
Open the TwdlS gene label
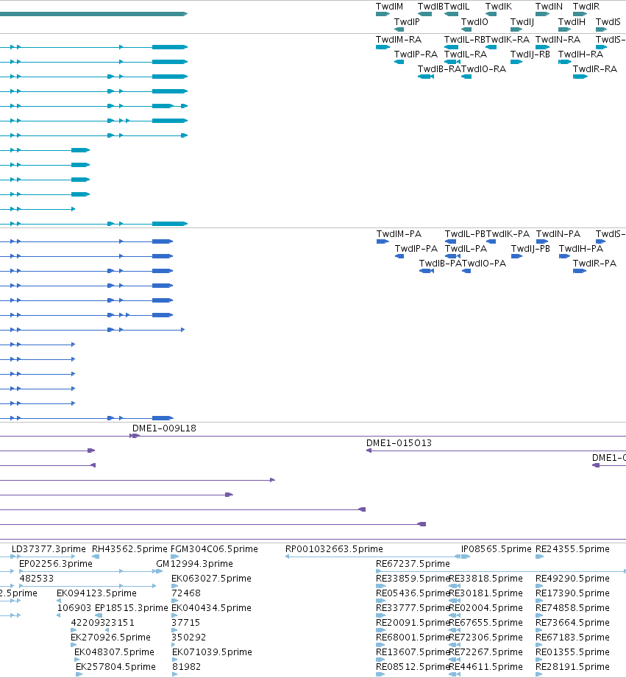coord(608,21)
